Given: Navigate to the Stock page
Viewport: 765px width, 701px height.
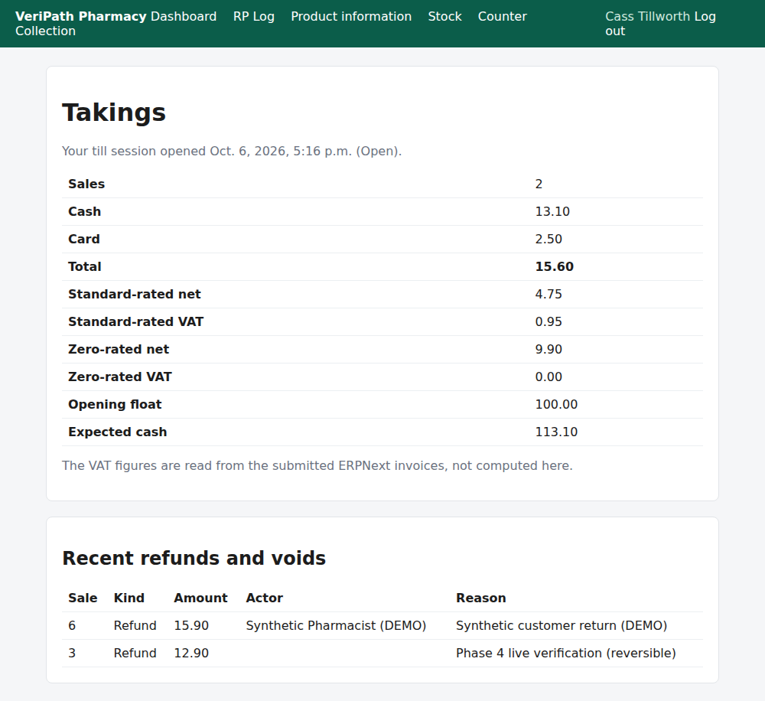Looking at the screenshot, I should pos(444,16).
